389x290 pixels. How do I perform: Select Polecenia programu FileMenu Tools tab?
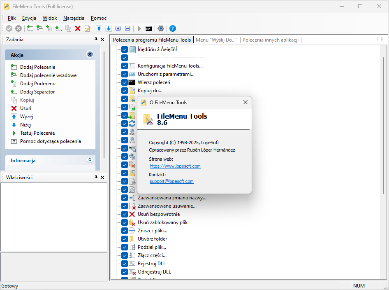point(152,40)
